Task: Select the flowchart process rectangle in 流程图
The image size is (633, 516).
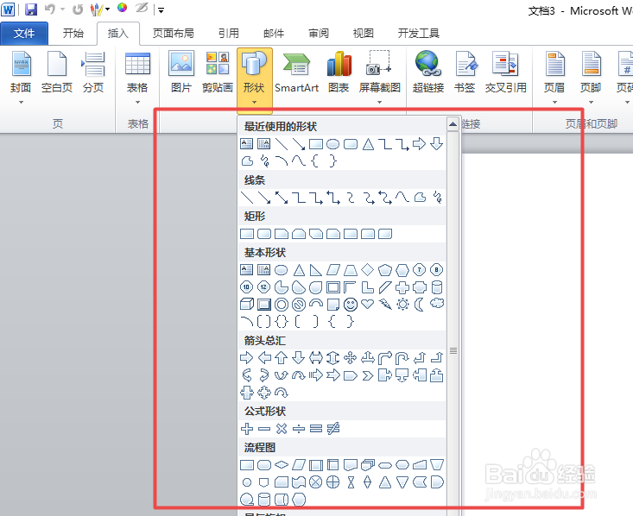Action: pyautogui.click(x=247, y=465)
